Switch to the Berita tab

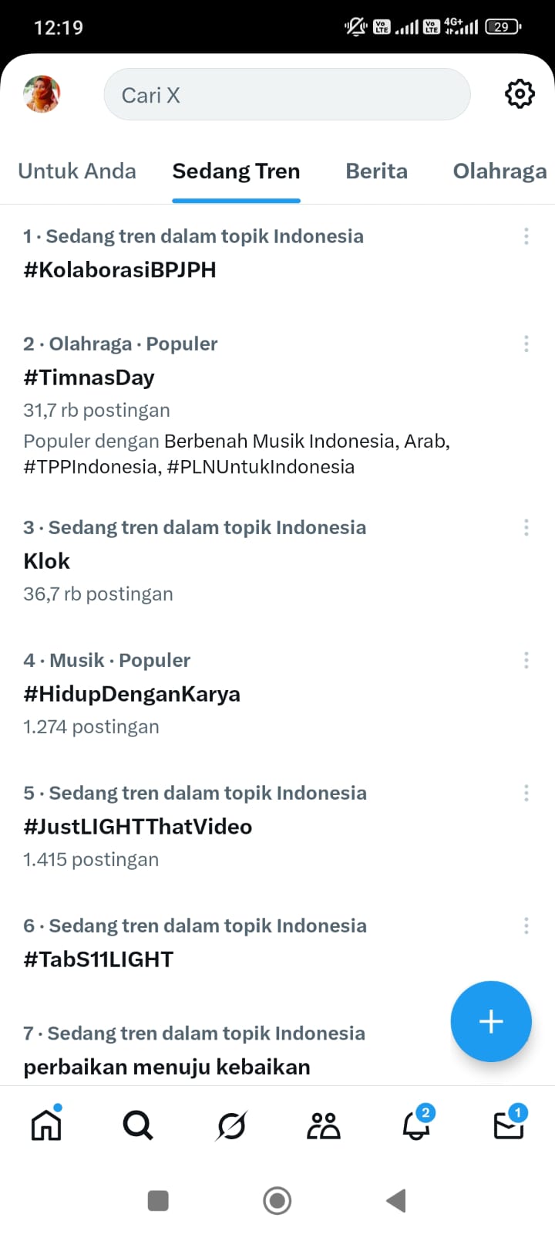coord(376,171)
